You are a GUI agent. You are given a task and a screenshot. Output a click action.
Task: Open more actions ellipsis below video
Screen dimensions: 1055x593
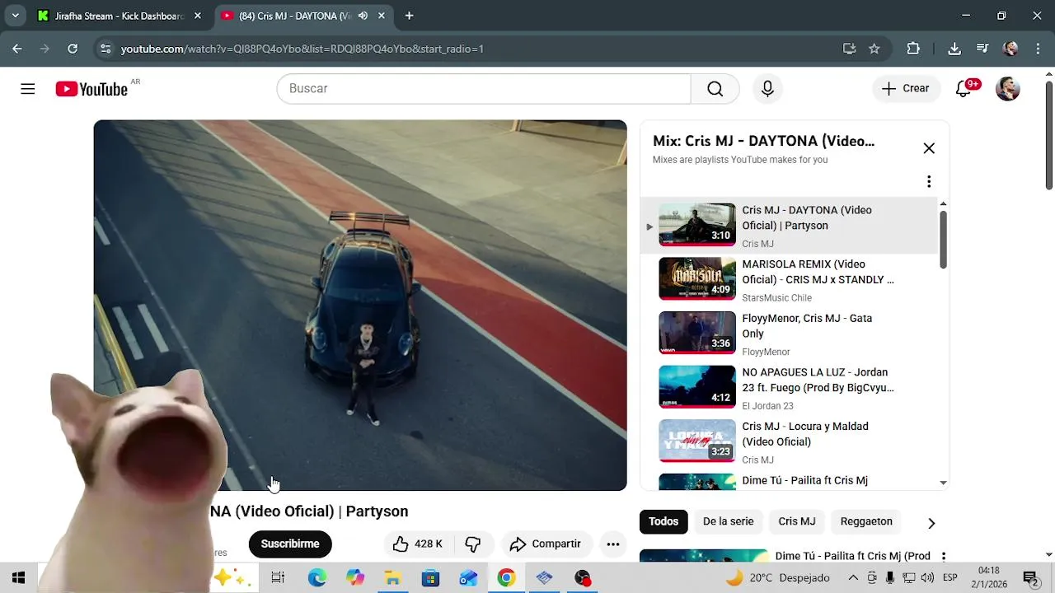[x=612, y=544]
